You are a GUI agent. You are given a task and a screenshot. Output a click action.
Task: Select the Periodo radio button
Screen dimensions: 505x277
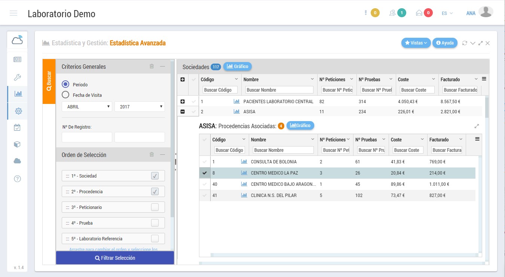tap(65, 84)
